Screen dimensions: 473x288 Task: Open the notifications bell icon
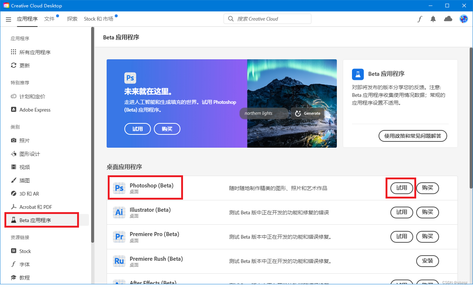[433, 19]
